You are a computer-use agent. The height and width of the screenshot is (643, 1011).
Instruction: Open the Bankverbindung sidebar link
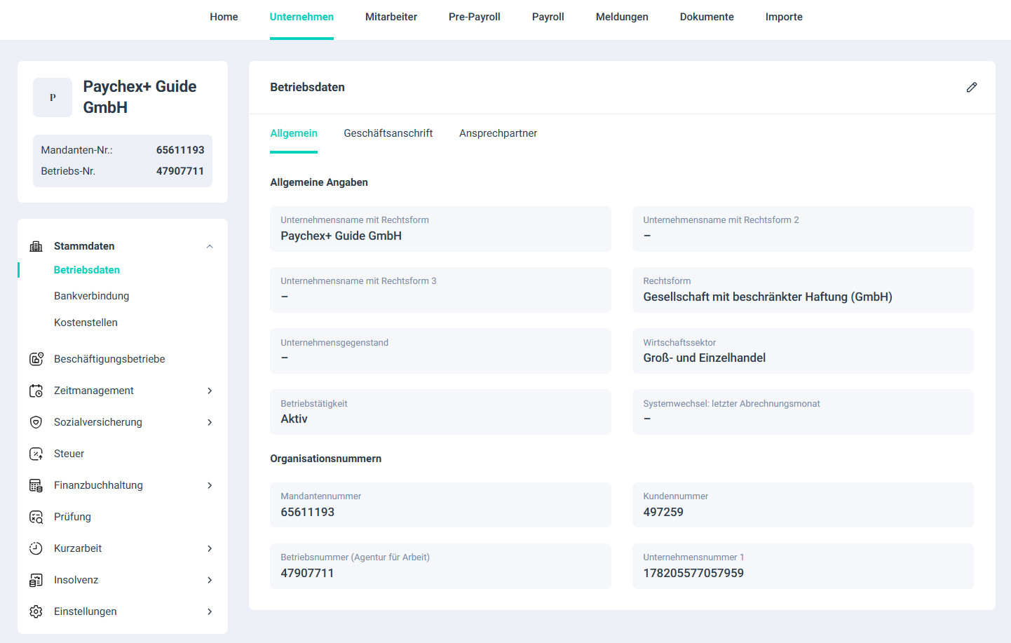click(92, 296)
